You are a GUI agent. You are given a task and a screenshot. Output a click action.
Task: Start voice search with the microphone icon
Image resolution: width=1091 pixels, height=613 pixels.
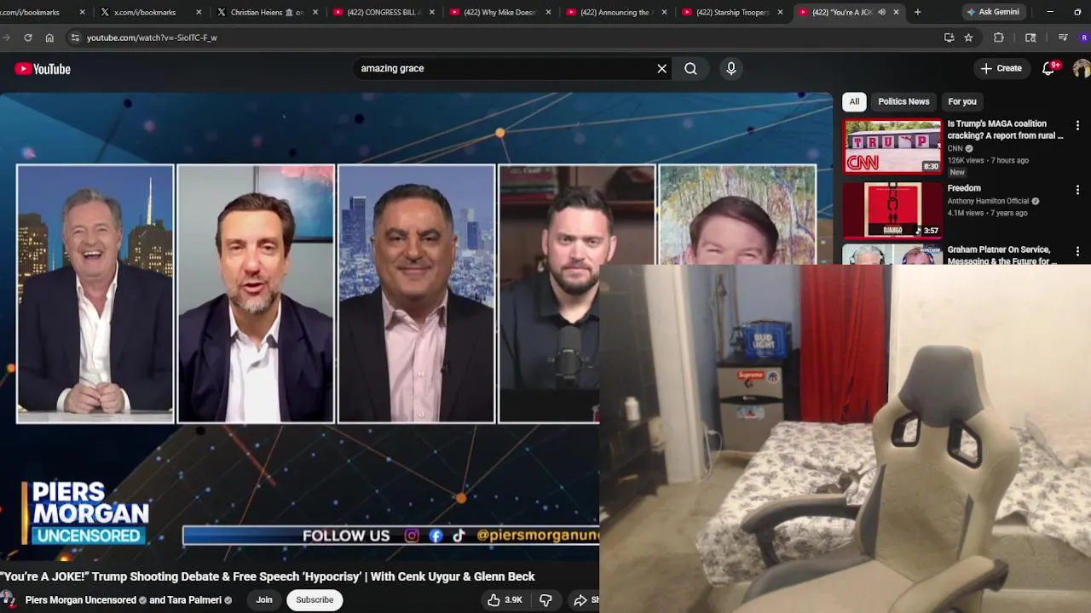(x=730, y=68)
